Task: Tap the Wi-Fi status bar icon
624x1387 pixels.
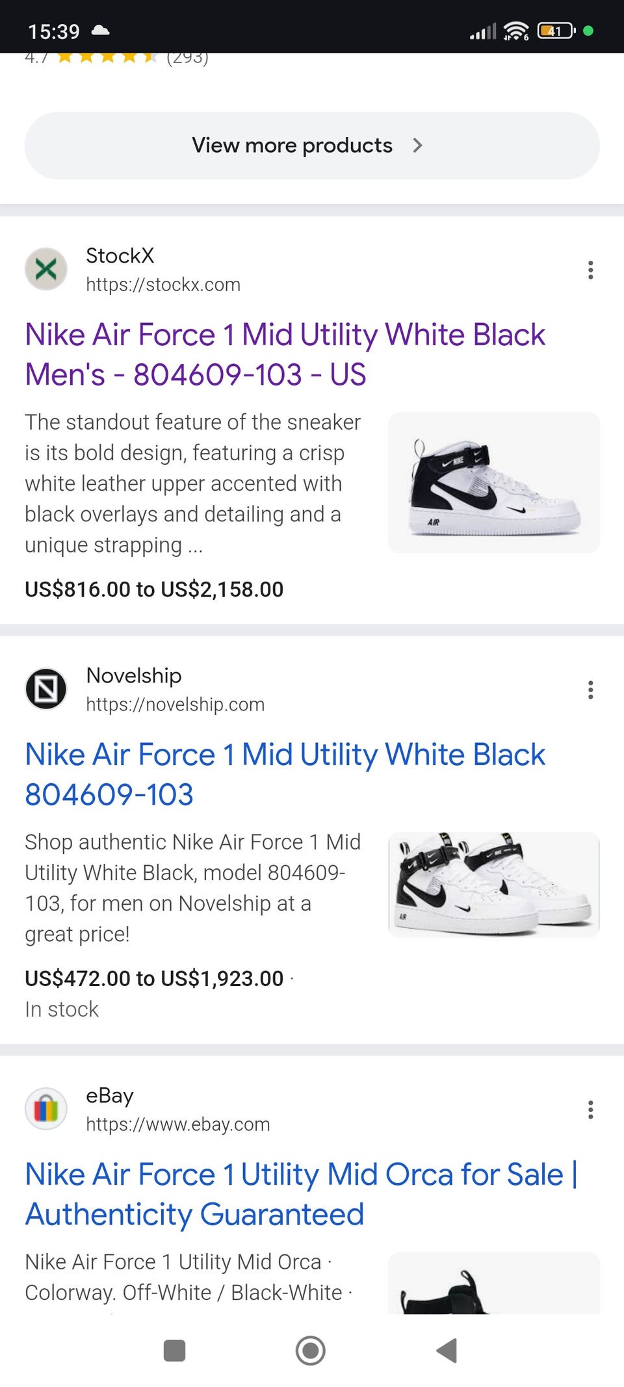Action: (517, 31)
